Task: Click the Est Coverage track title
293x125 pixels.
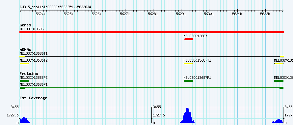Action: click(x=33, y=98)
